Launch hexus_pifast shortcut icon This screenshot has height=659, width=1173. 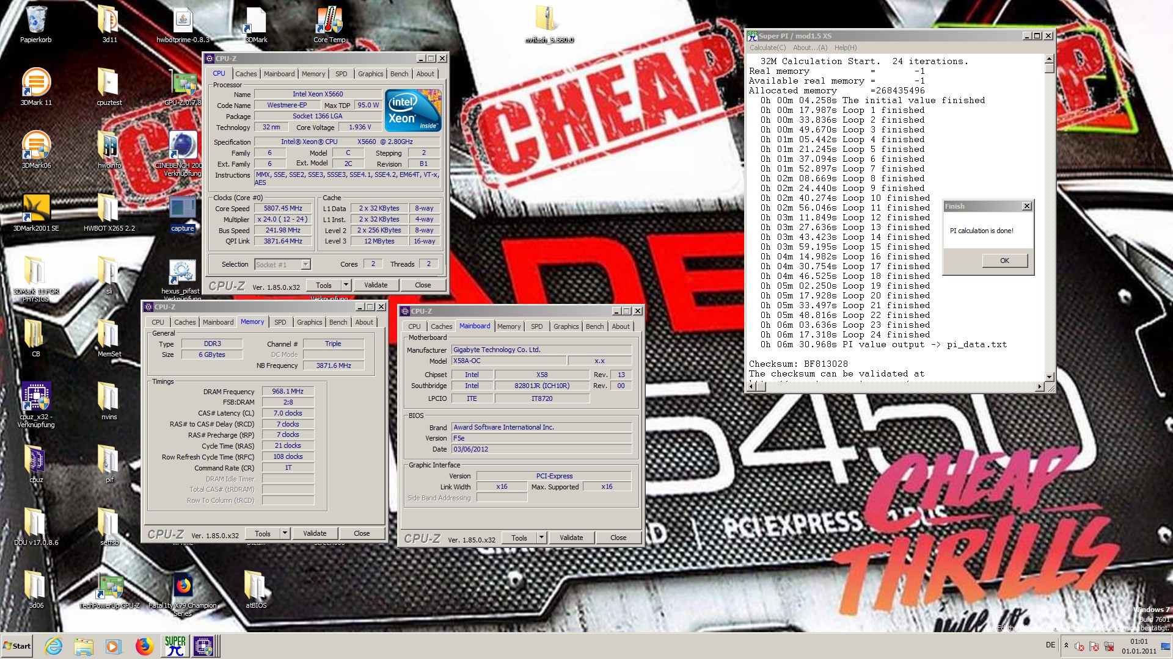[181, 279]
